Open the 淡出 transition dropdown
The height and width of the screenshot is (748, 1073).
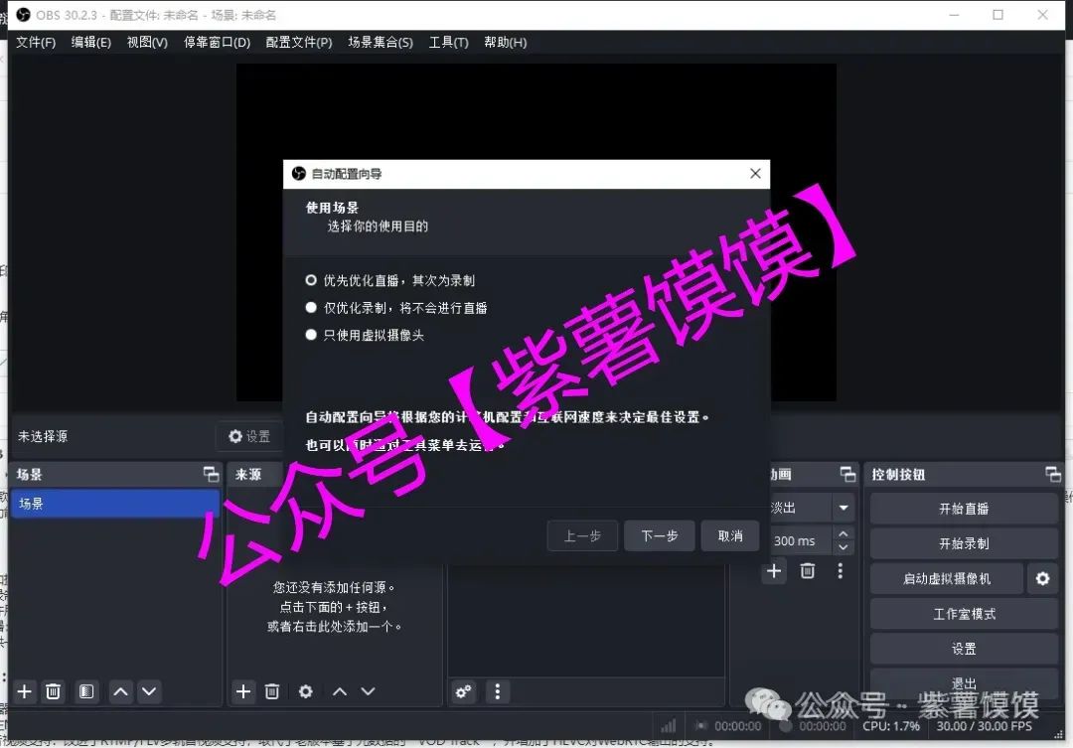pos(843,508)
